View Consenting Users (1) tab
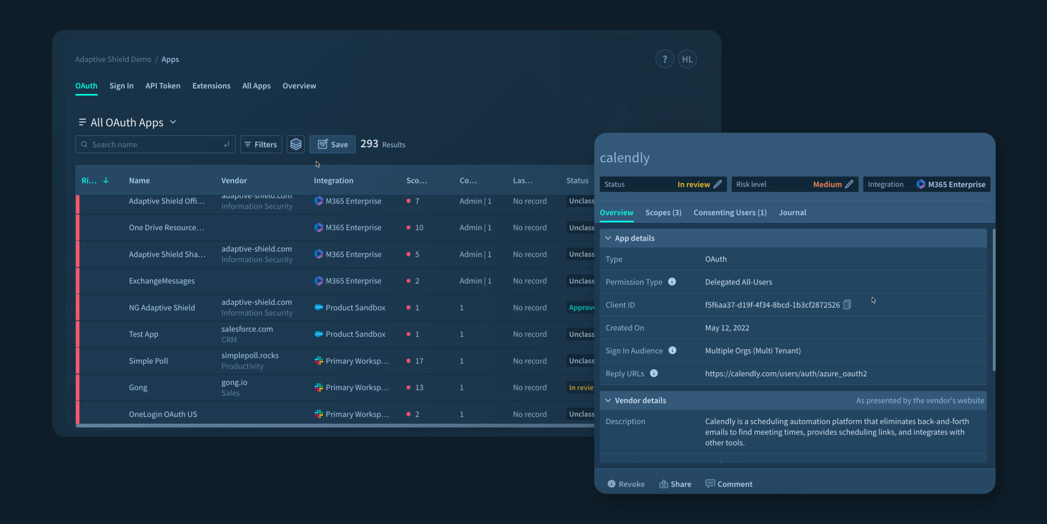 tap(730, 213)
